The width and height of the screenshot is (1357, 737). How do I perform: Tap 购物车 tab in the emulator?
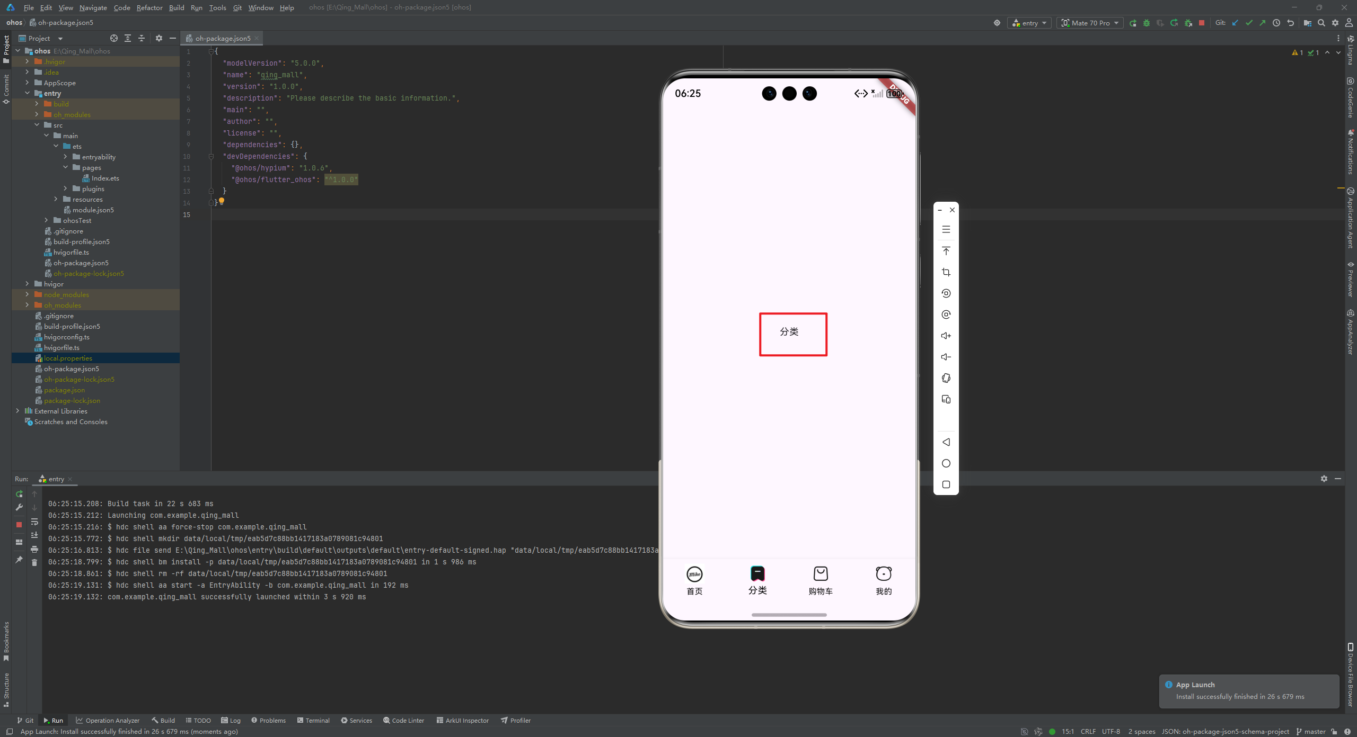click(820, 580)
